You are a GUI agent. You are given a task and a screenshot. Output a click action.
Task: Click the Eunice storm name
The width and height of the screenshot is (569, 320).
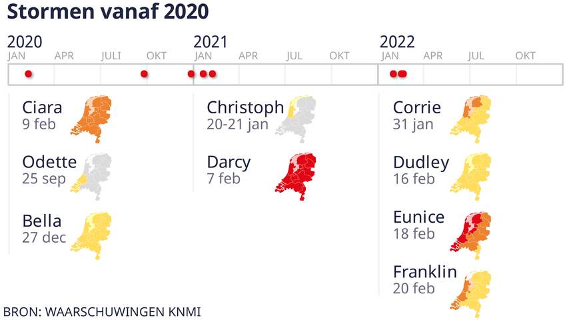419,217
